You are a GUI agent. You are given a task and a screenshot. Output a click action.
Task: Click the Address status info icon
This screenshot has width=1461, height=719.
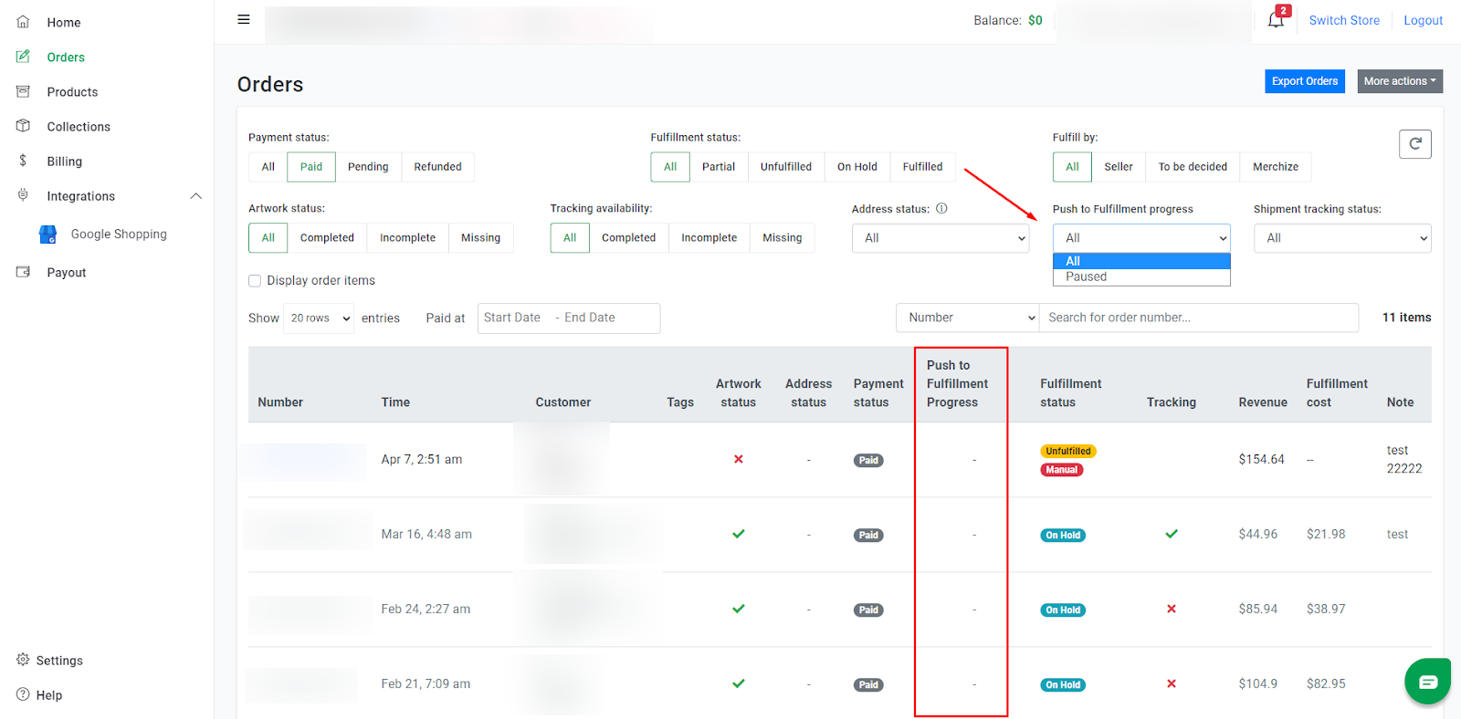(941, 209)
